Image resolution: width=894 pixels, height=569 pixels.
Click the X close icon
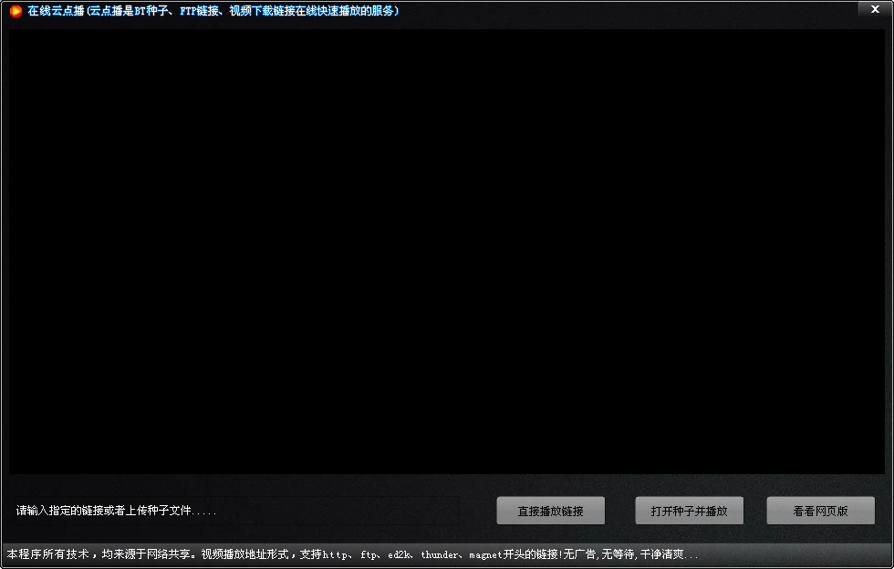874,9
